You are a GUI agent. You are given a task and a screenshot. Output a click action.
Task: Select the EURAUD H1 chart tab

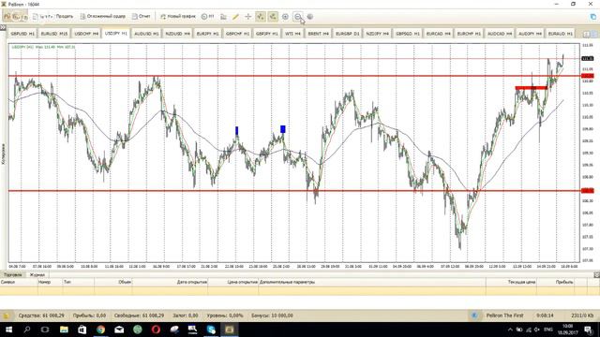561,34
